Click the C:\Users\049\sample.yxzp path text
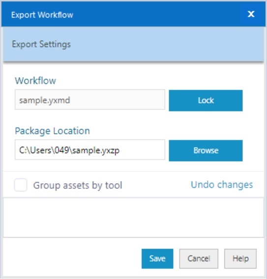This screenshot has height=279, width=267. click(x=69, y=150)
